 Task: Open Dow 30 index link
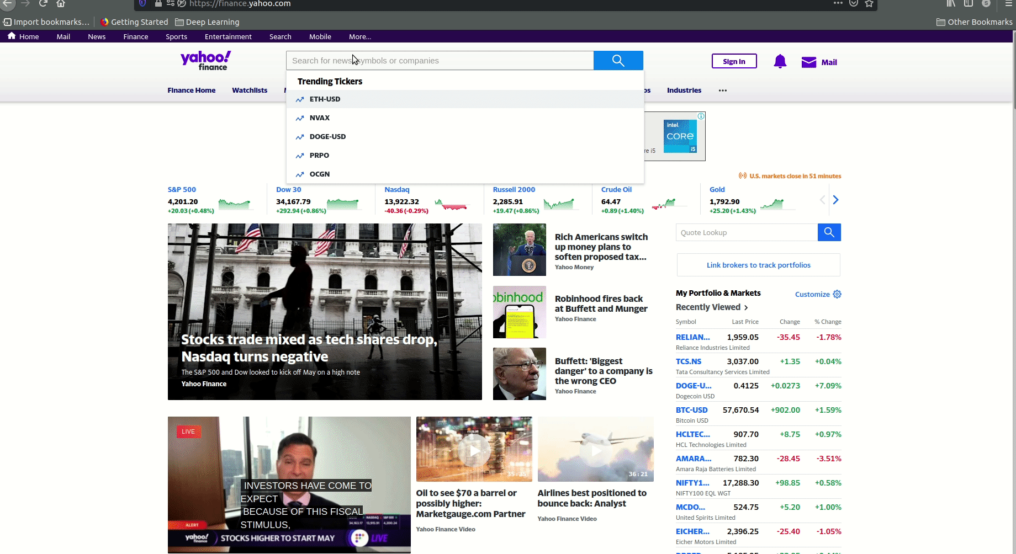(x=288, y=190)
